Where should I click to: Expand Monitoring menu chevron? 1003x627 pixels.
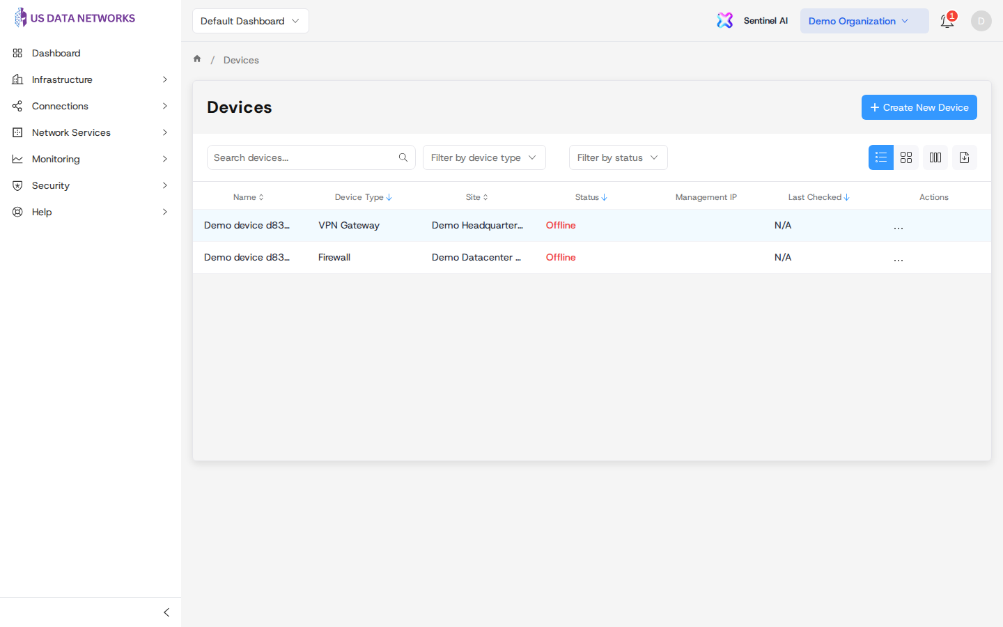(165, 159)
